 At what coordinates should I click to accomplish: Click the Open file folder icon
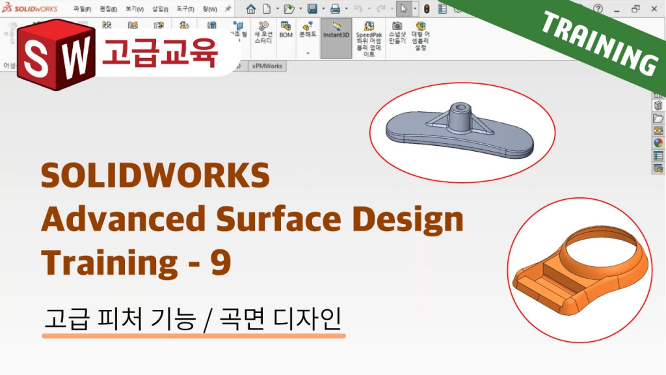tap(289, 8)
